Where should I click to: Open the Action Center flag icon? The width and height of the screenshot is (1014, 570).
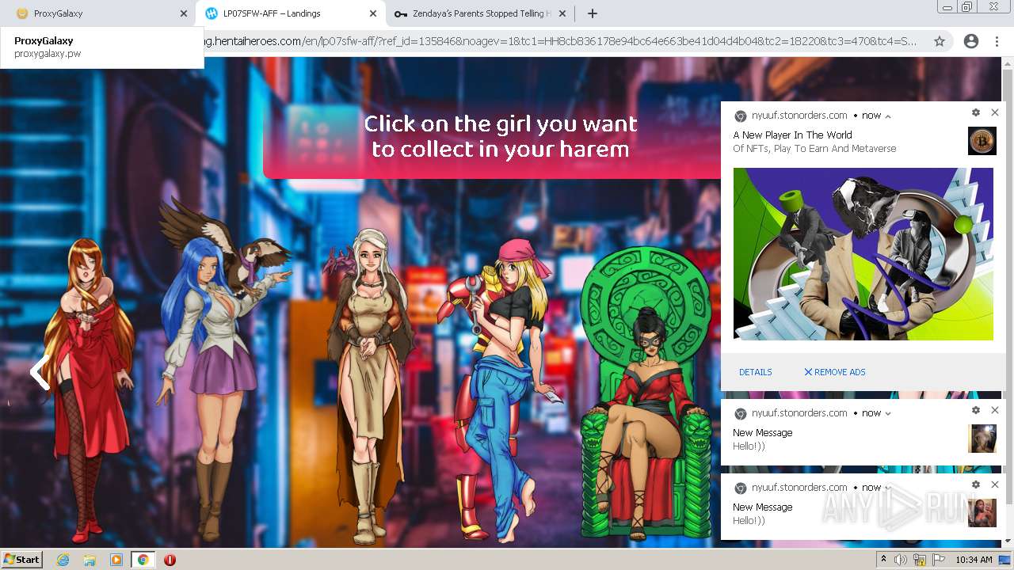(939, 560)
